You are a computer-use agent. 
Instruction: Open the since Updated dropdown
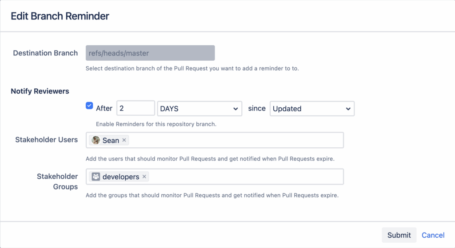(311, 109)
